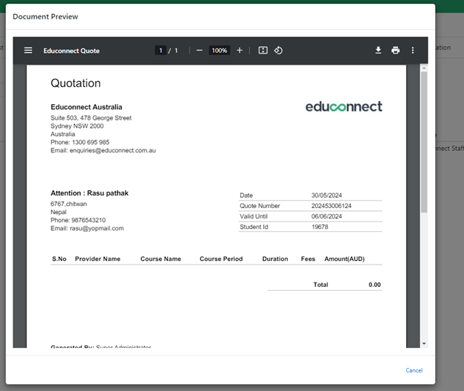Click the fit to page icon

tap(262, 51)
